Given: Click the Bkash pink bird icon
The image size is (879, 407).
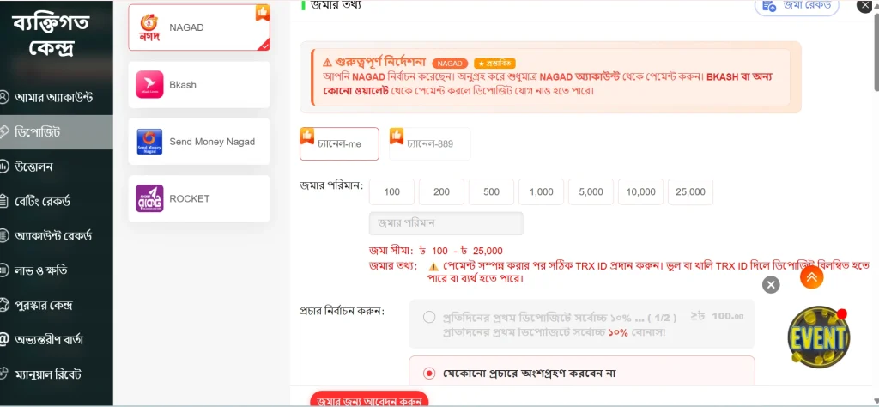Looking at the screenshot, I should [x=149, y=85].
